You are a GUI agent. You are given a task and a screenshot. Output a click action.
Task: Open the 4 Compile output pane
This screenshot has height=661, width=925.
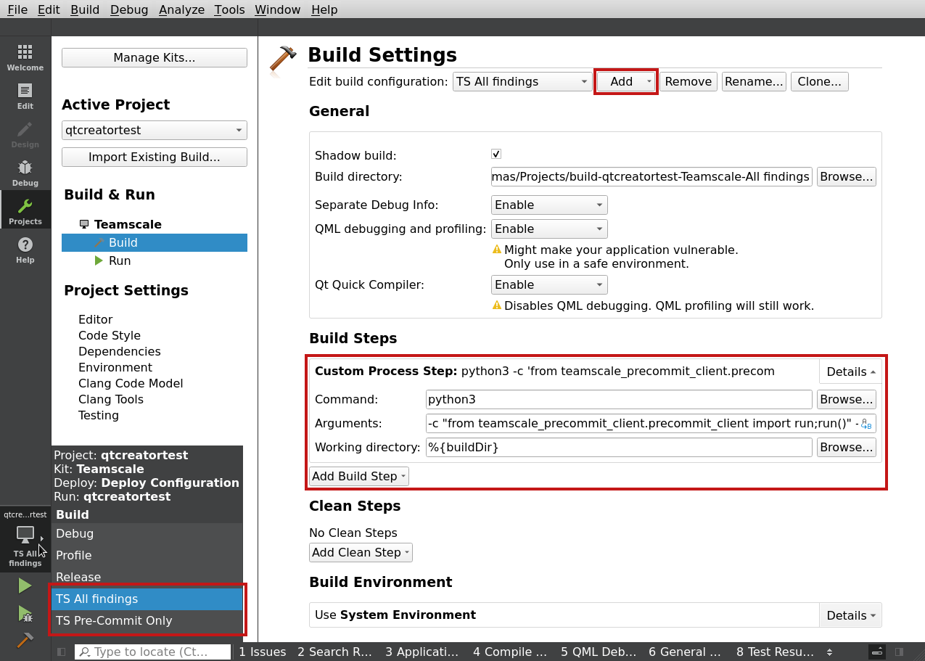pos(510,652)
